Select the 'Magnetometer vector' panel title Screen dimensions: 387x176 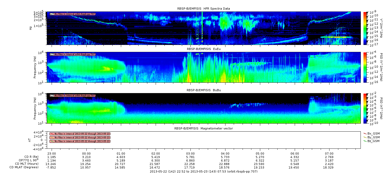pyautogui.click(x=204, y=128)
